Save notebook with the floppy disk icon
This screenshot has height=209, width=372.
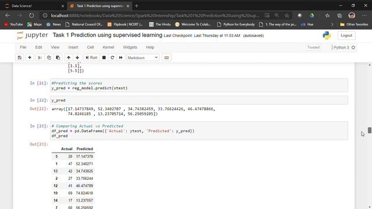20,57
